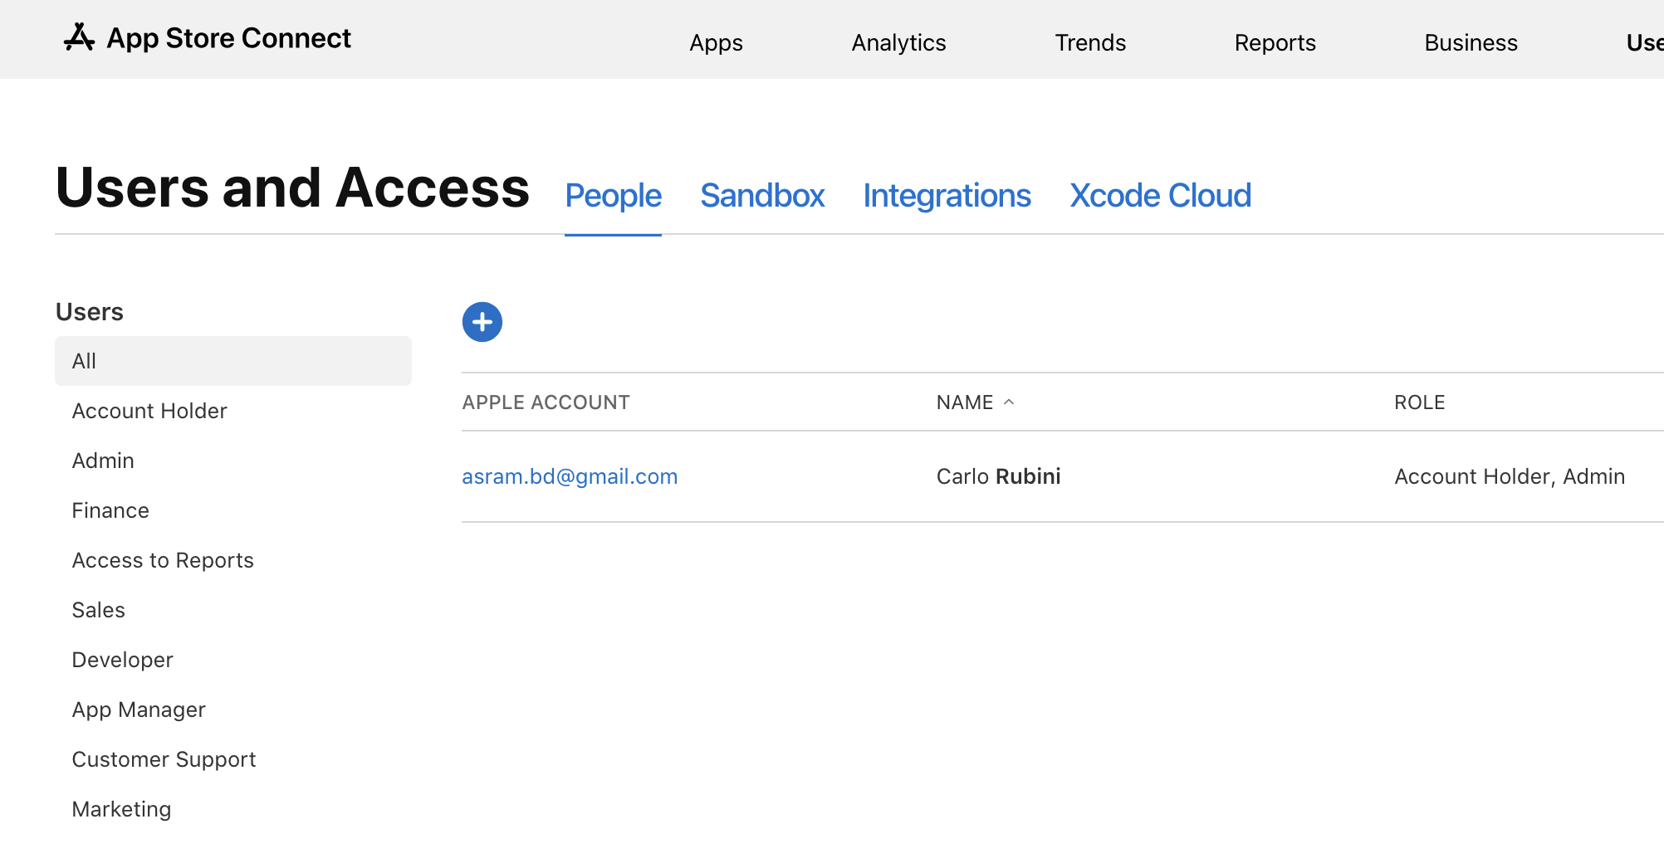Sort users by the Name column arrow

[1009, 402]
